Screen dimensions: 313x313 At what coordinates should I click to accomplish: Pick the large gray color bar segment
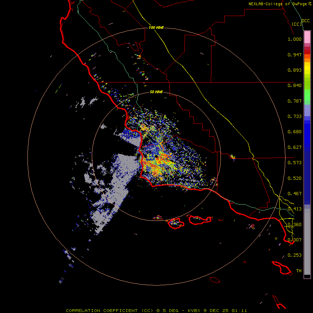(307, 242)
